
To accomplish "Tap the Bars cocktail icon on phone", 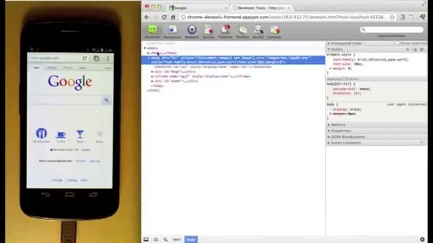I will [80, 134].
